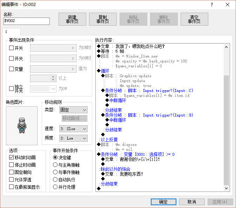The image size is (236, 208).
Task: Close the 编辑事件 dialog window
Action: tap(228, 5)
